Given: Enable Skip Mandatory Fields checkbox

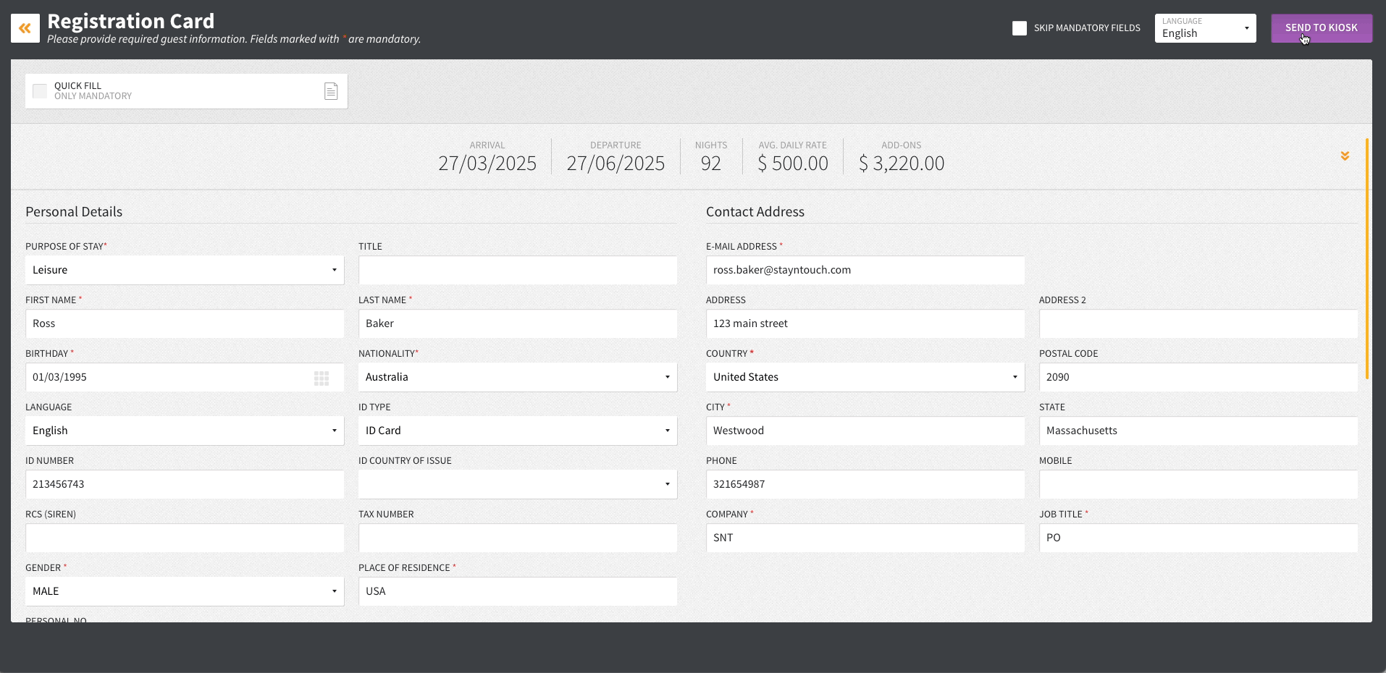Looking at the screenshot, I should [x=1020, y=28].
